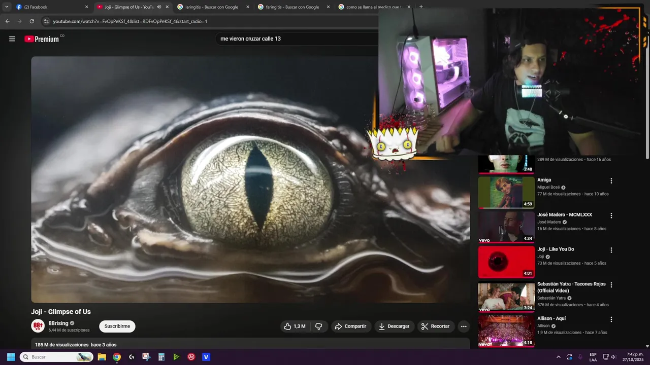Image resolution: width=650 pixels, height=365 pixels.
Task: Click the ESP LAA keyboard language indicator
Action: pyautogui.click(x=593, y=357)
